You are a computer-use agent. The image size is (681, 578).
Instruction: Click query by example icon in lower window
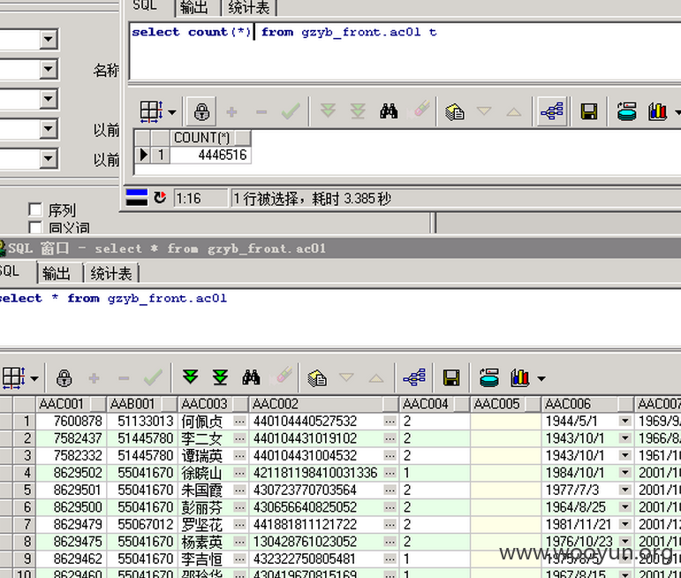tap(317, 377)
